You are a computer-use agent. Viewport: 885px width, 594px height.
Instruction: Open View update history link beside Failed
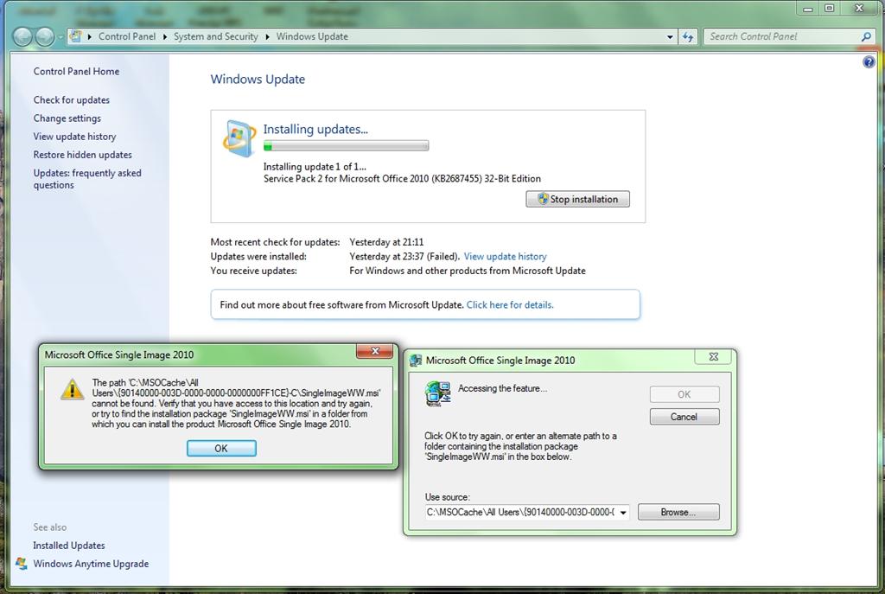point(505,256)
